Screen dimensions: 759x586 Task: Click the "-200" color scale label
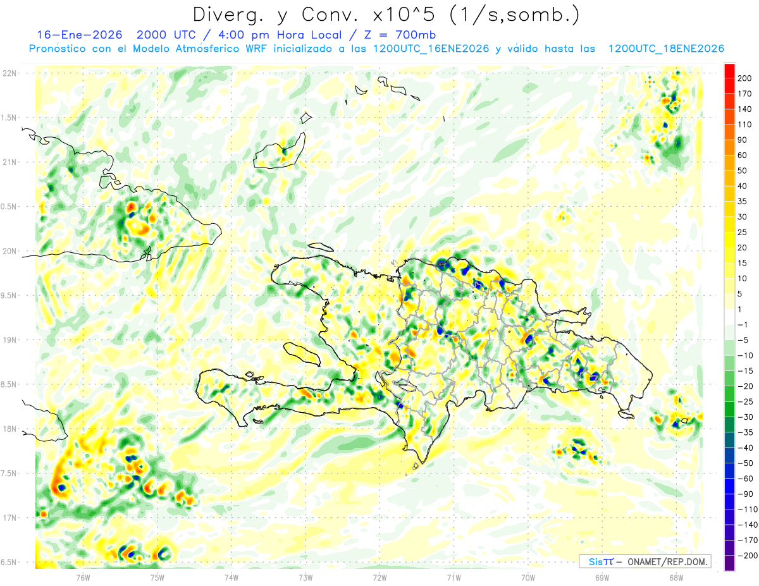tap(747, 556)
